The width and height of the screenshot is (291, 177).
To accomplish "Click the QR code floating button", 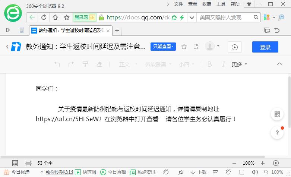I will (277, 114).
